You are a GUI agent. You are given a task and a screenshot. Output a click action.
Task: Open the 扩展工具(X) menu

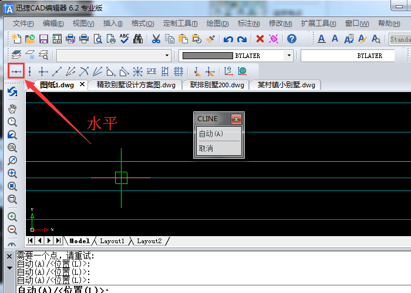click(x=318, y=23)
